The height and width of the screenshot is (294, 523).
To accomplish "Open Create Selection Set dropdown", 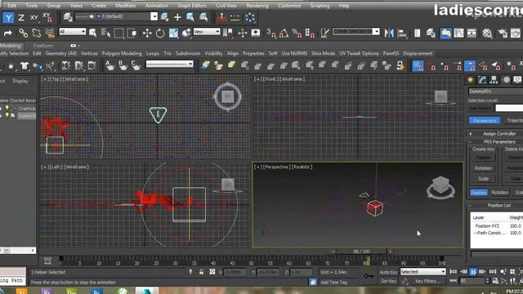I will coord(356,31).
